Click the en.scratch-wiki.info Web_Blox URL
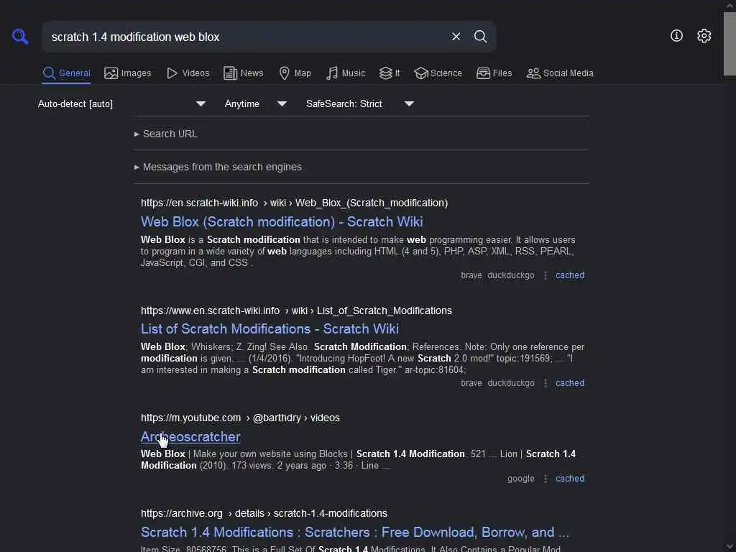736x552 pixels. (x=294, y=203)
